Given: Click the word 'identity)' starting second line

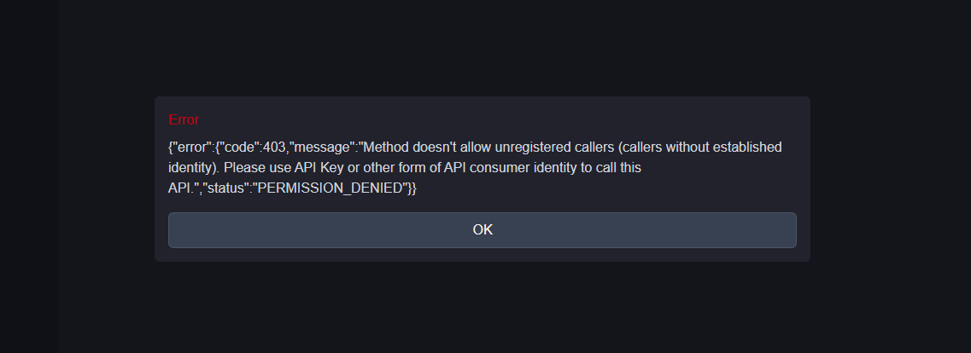Looking at the screenshot, I should click(x=194, y=168).
